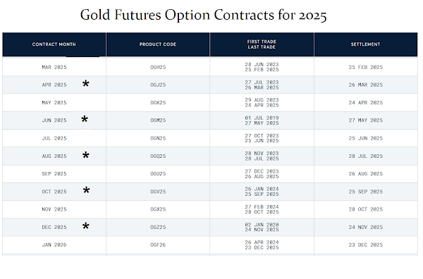This screenshot has height=279, width=423.
Task: Click the asterisk next to OCT 2025
Action: click(x=86, y=191)
